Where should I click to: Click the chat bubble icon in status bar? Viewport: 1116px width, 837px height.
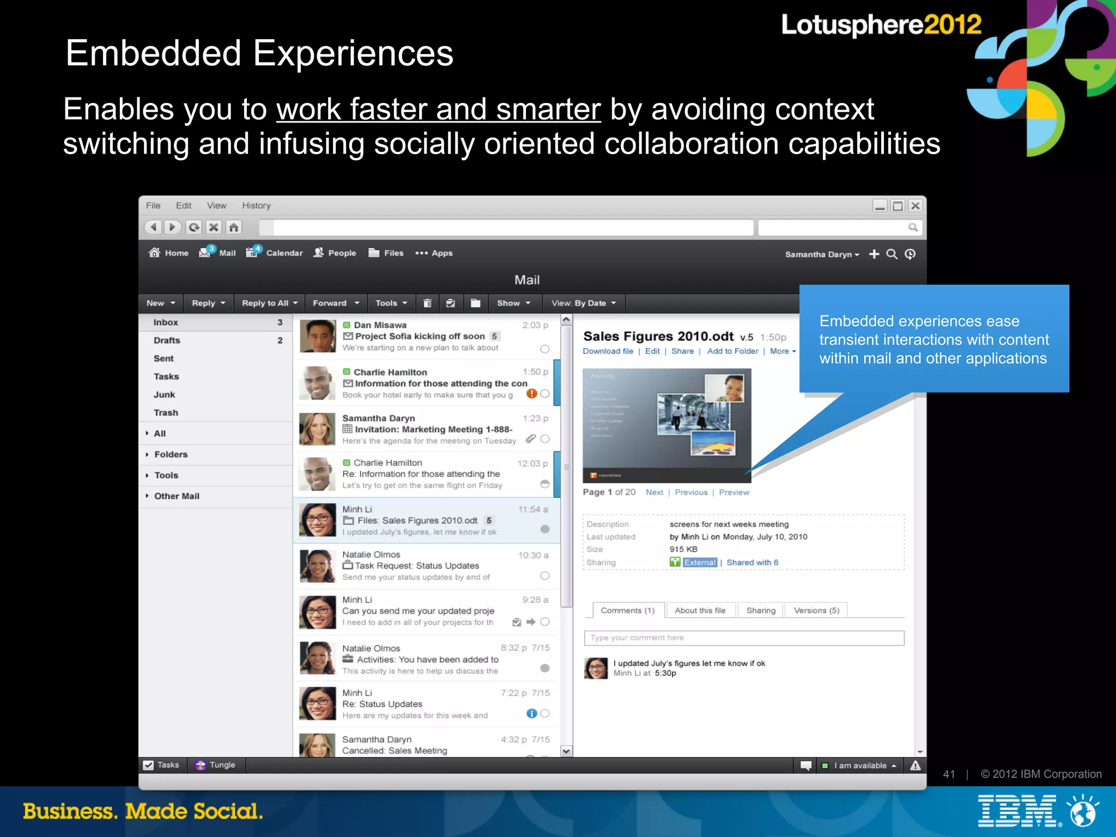click(x=806, y=766)
